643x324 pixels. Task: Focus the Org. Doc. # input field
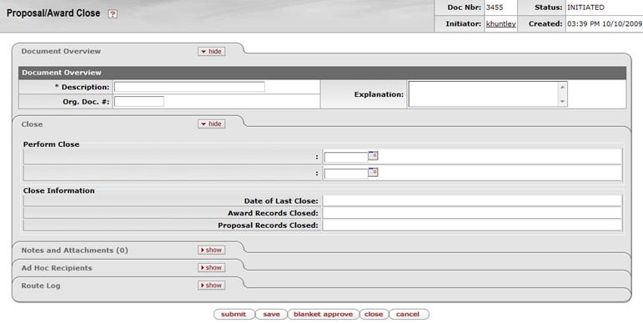tap(139, 101)
